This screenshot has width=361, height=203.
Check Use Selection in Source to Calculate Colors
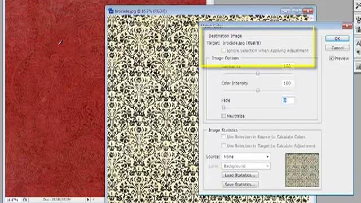pyautogui.click(x=223, y=136)
